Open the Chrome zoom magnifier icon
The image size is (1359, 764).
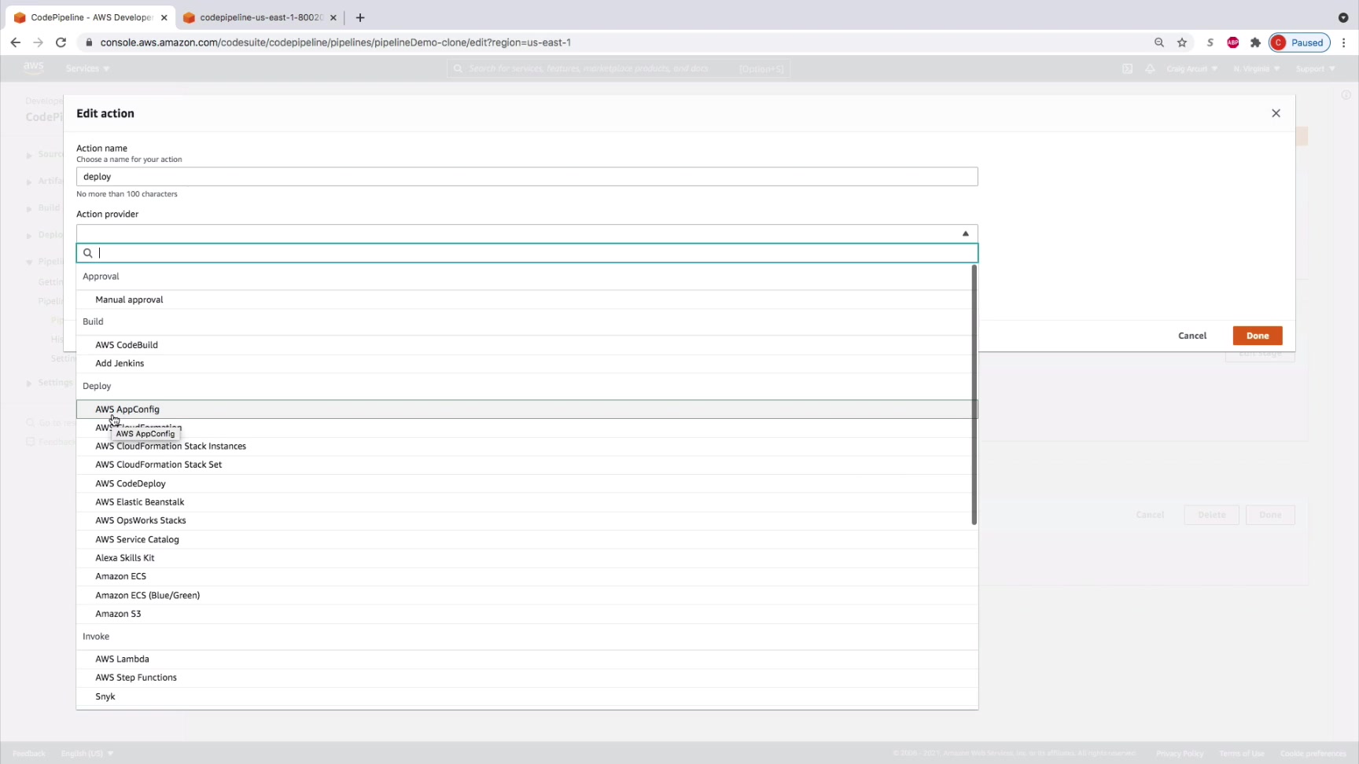coord(1159,42)
